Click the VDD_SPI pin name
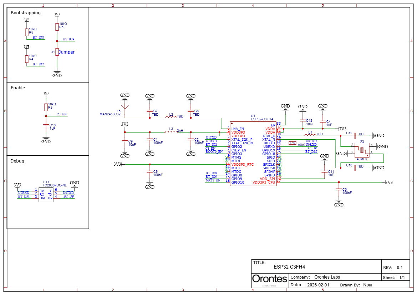This screenshot has height=295, width=417. (x=268, y=179)
